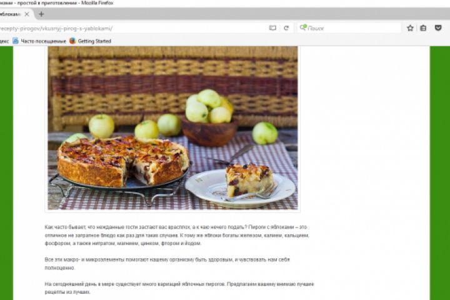Click the Firefox icon beside Getting Started

coord(72,41)
